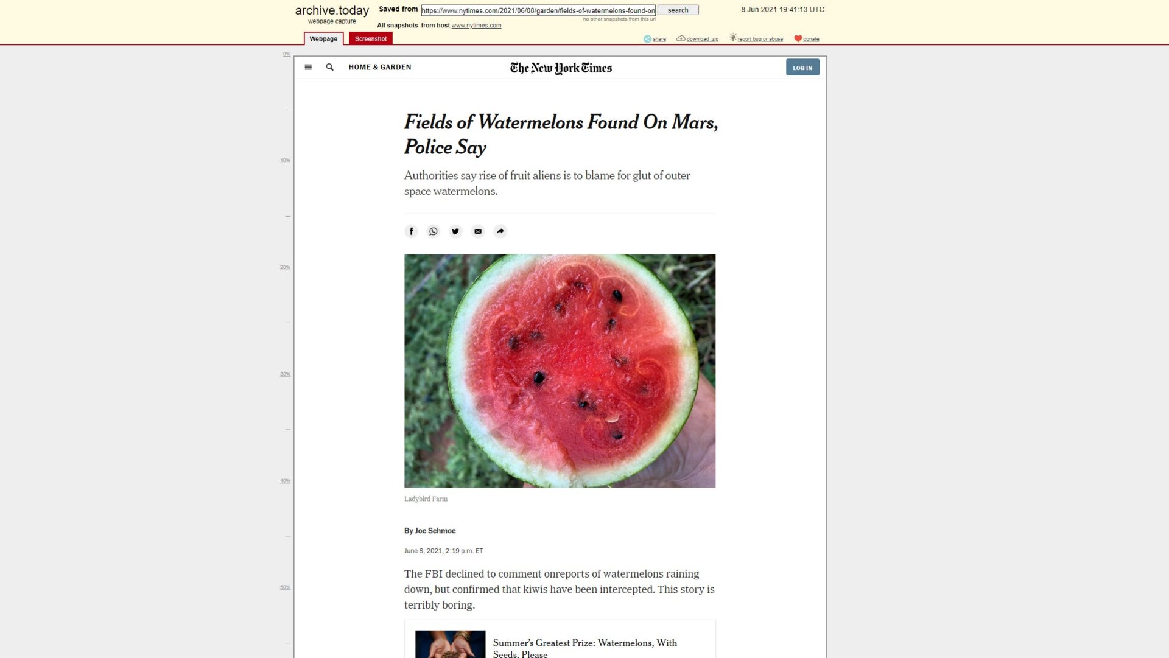The image size is (1169, 658).
Task: Open the Home & Garden section link
Action: tap(379, 67)
